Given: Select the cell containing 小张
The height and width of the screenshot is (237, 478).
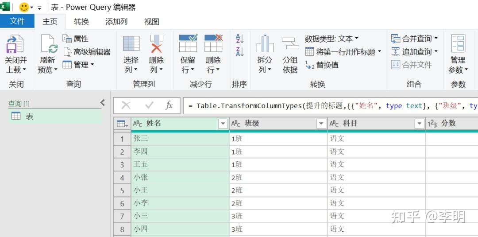Looking at the screenshot, I should [180, 177].
